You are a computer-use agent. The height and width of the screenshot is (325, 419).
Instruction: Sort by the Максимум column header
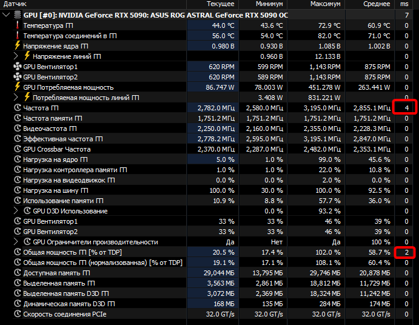click(316, 4)
